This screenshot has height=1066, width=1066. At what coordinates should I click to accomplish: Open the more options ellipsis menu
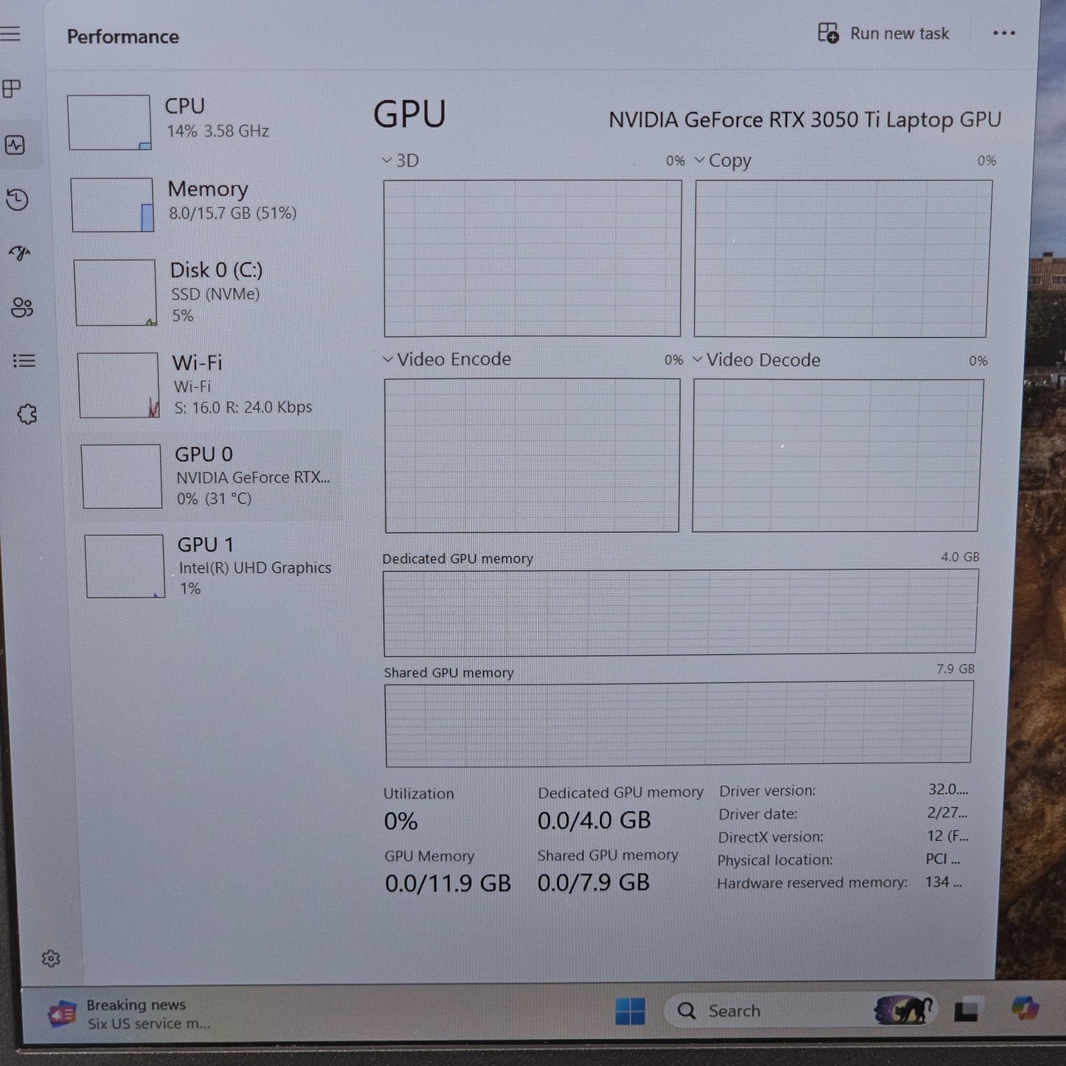coord(1004,33)
